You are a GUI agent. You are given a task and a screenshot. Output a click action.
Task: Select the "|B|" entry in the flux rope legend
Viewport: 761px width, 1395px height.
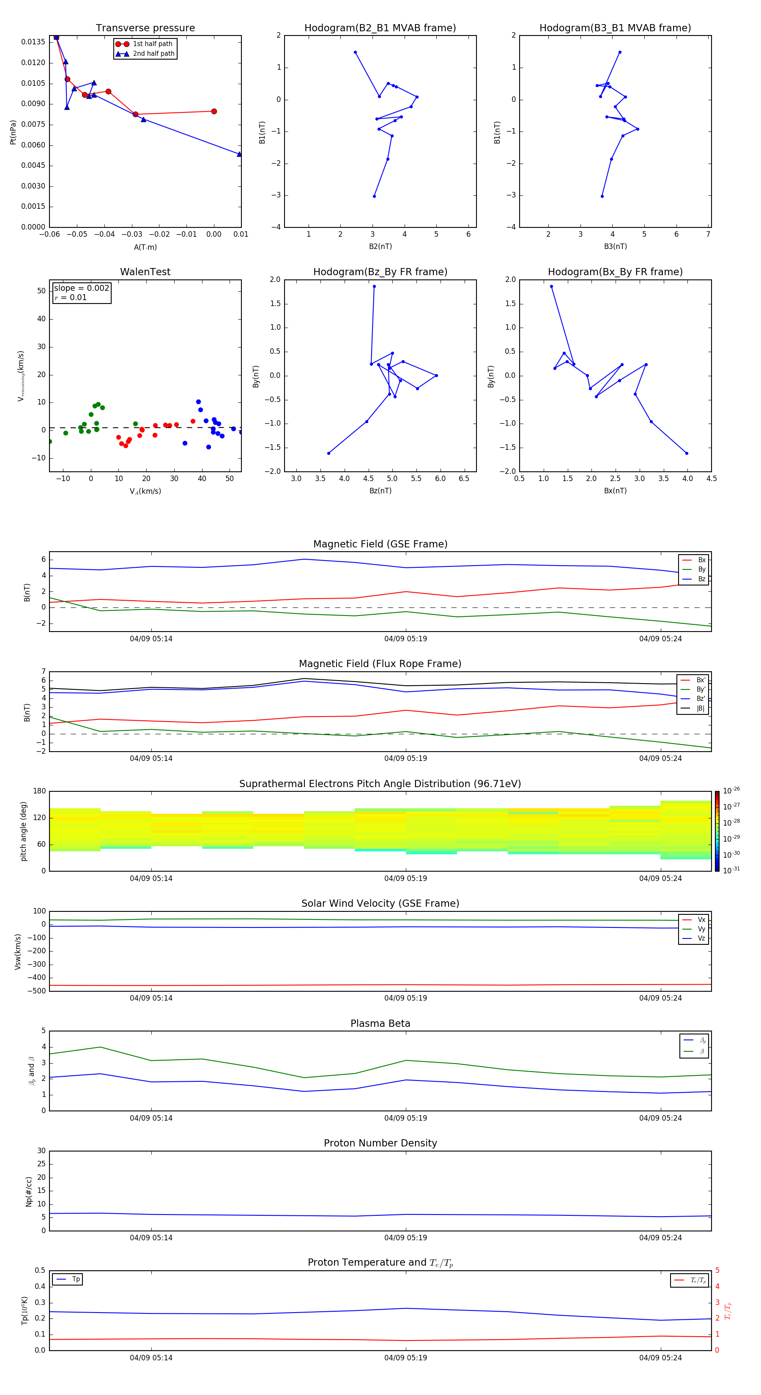pyautogui.click(x=693, y=708)
